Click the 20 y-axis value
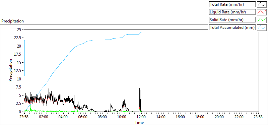The image size is (268, 125). 19,46
